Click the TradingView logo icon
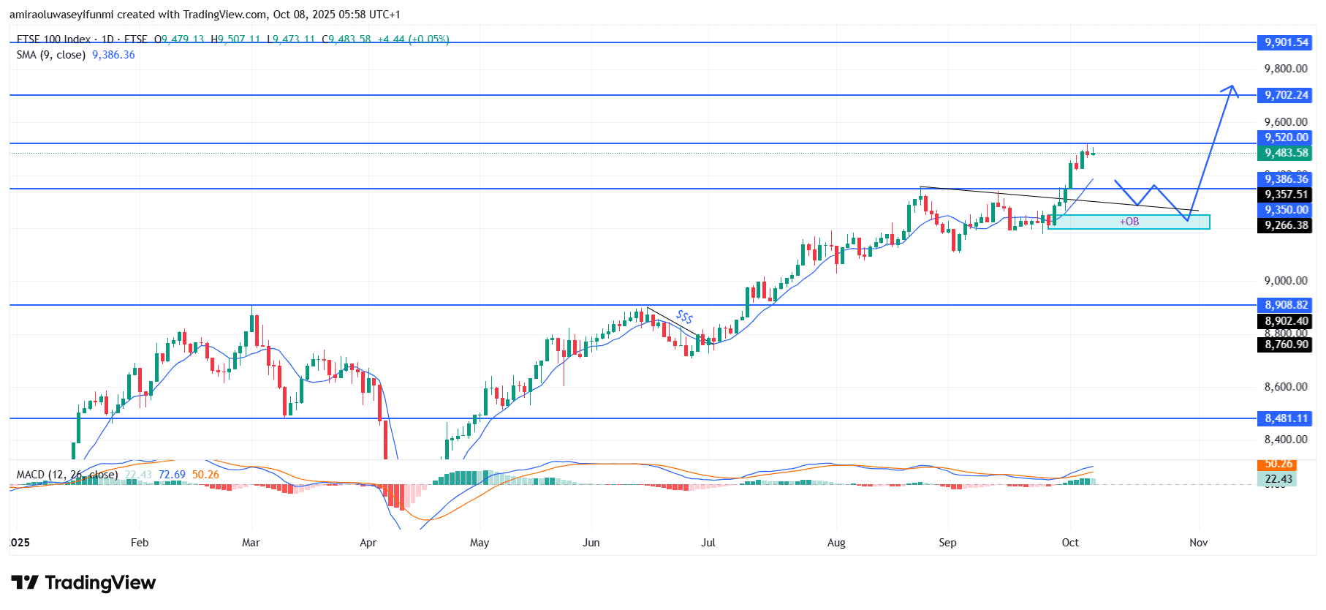The image size is (1326, 610). [x=25, y=582]
